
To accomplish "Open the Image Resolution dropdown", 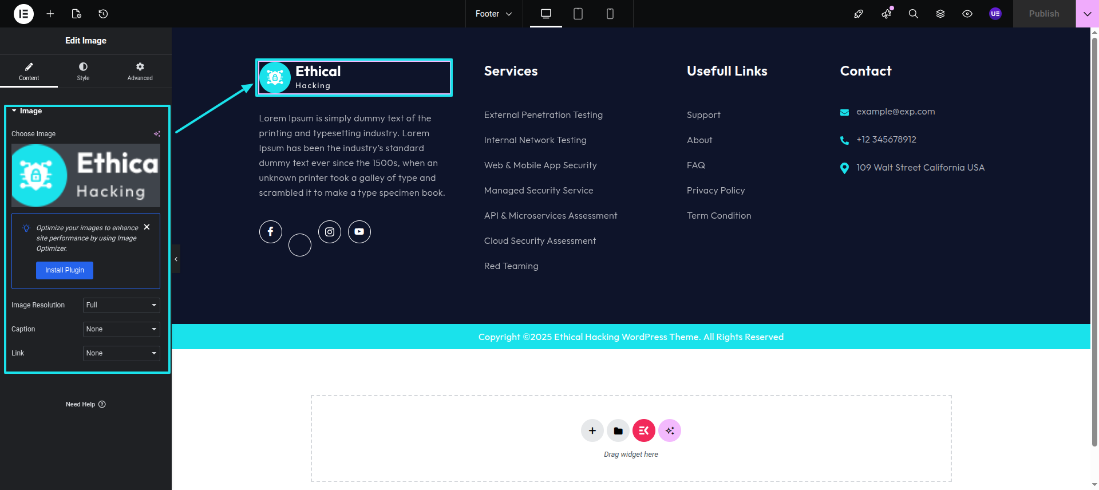I will tap(121, 305).
